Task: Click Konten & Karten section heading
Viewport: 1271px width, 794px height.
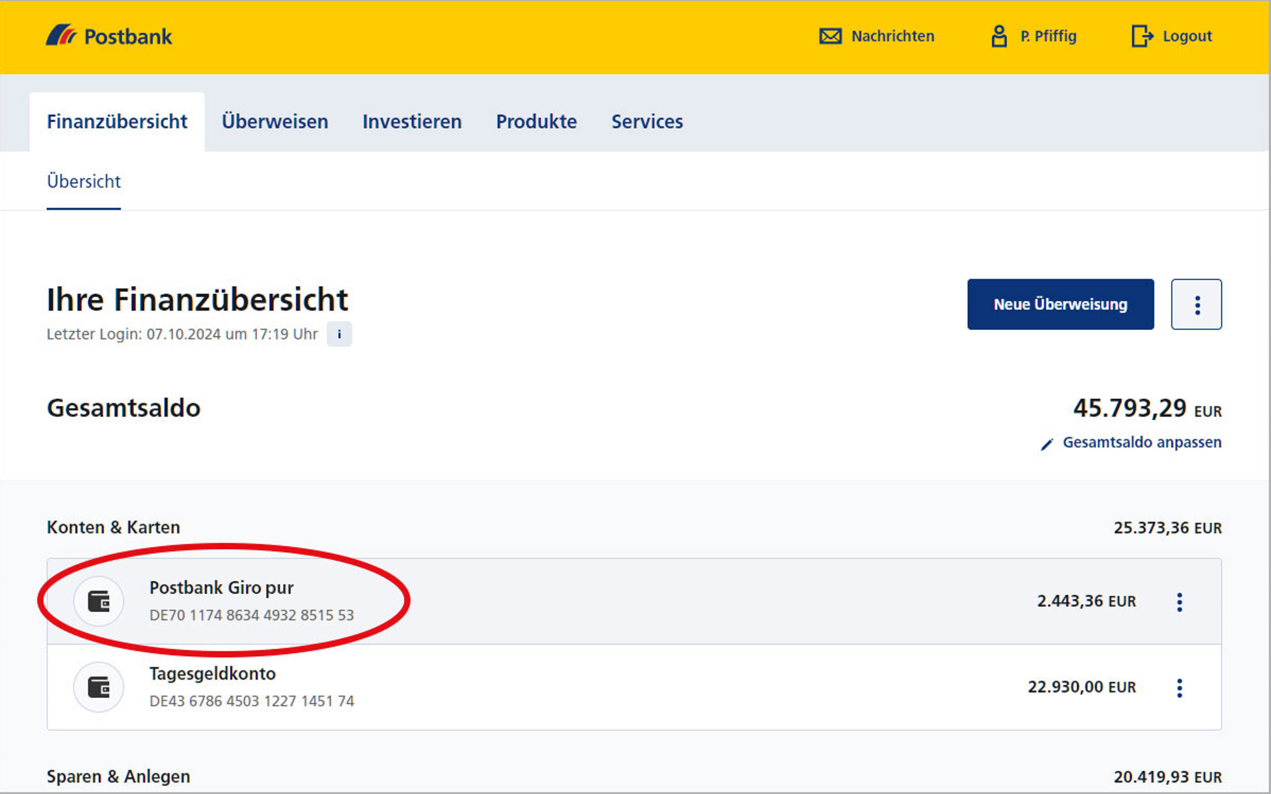Action: pyautogui.click(x=113, y=527)
